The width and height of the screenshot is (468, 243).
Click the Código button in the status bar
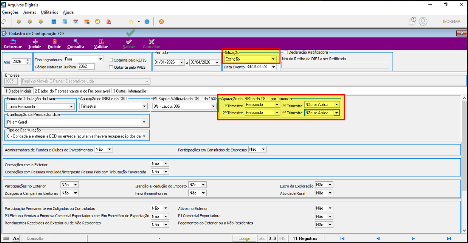click(x=245, y=238)
